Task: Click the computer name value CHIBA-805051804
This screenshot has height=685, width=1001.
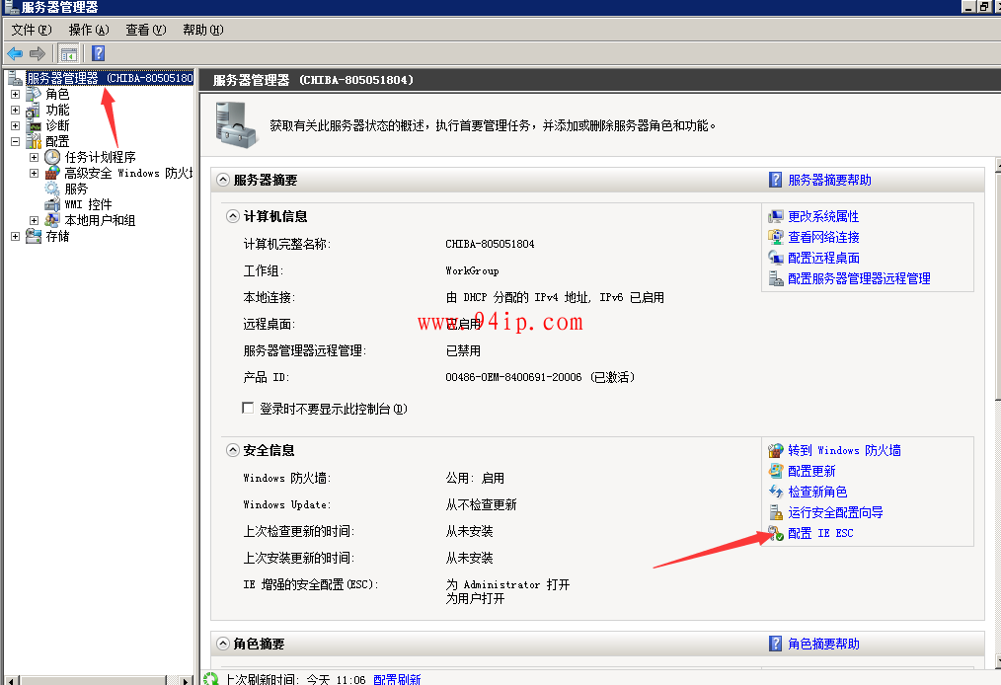Action: [x=490, y=244]
